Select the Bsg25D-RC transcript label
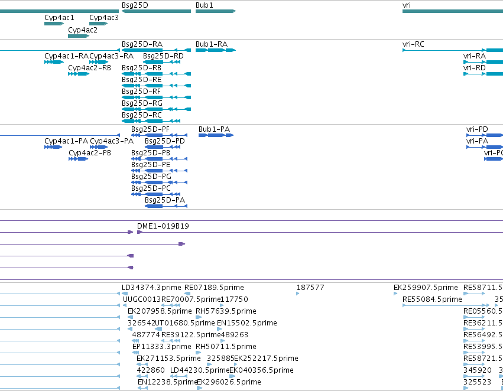Screen dimensions: 503x391 [142, 115]
